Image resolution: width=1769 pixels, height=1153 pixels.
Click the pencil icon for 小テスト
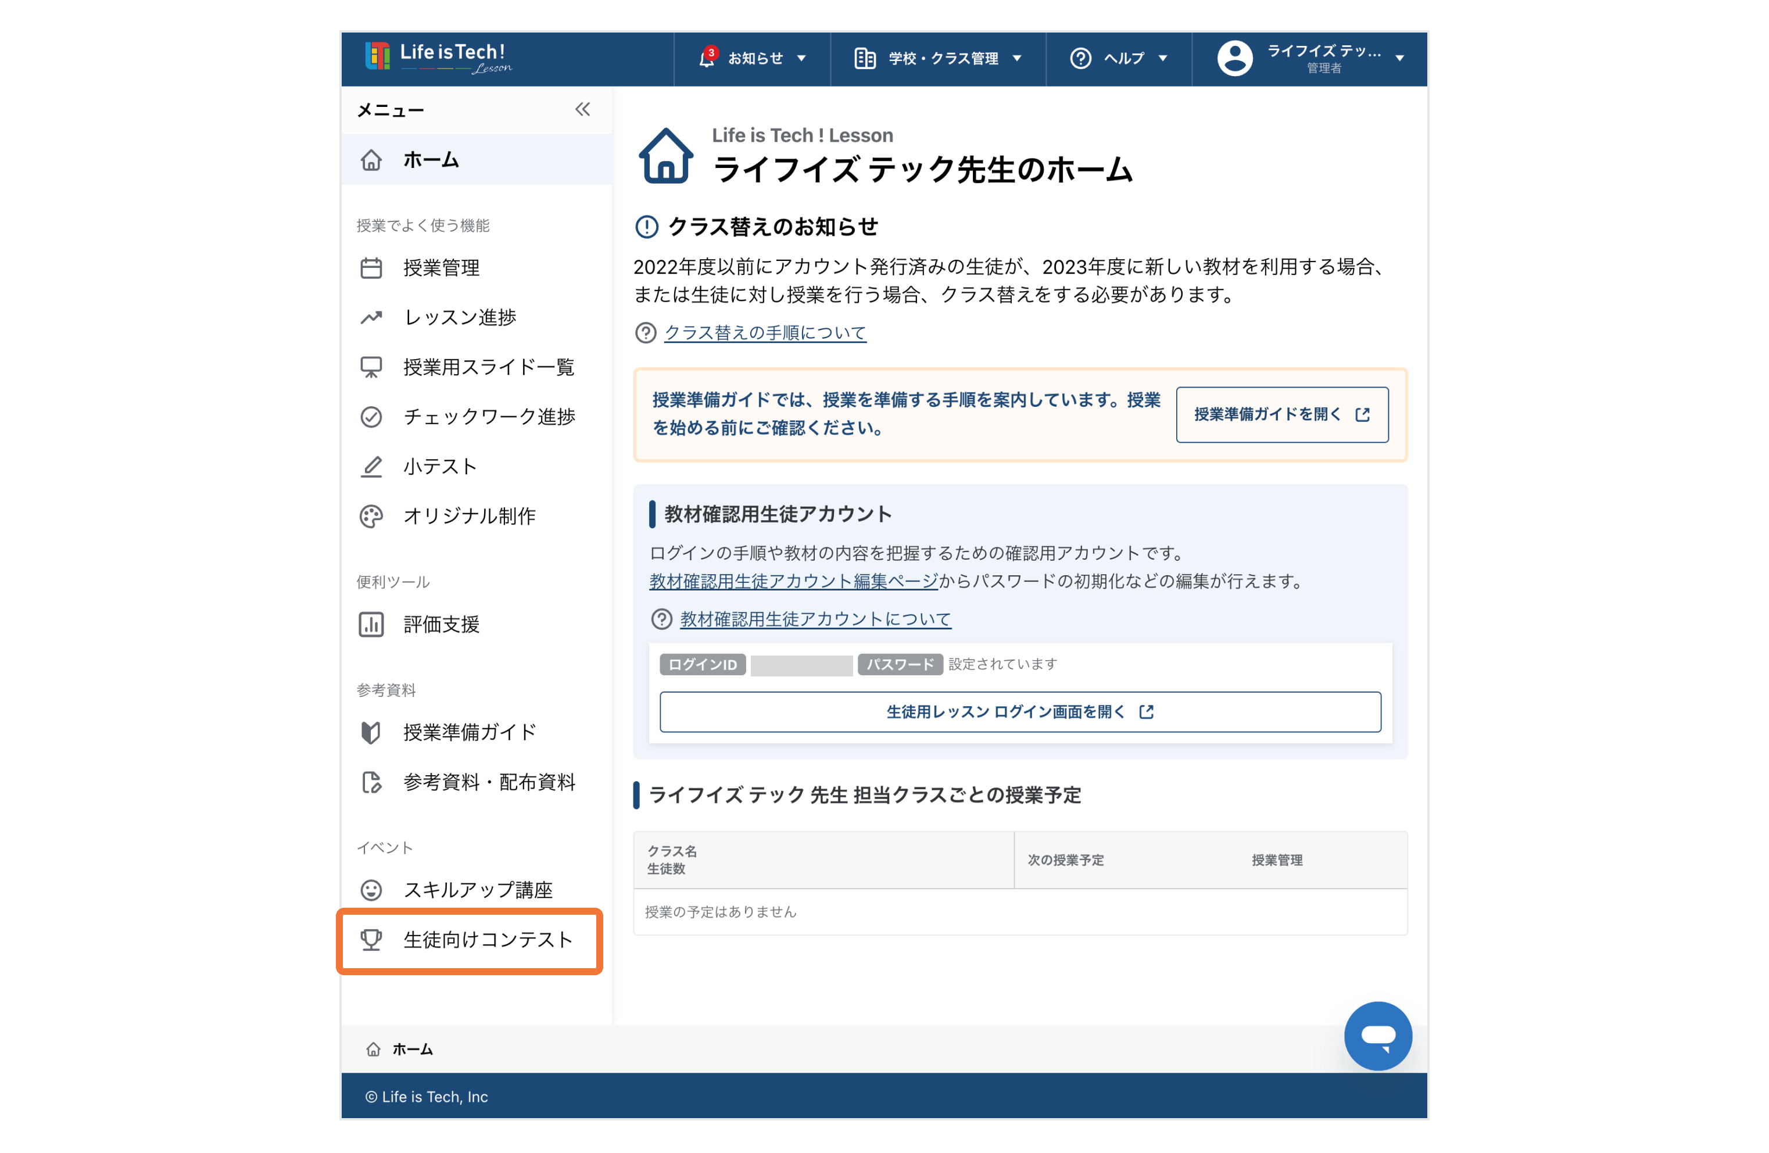371,466
